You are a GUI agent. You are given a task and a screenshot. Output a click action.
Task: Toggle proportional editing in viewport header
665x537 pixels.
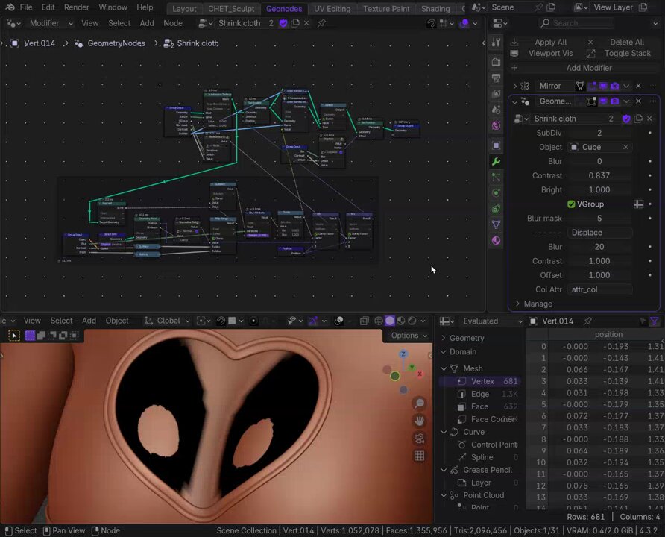(253, 321)
